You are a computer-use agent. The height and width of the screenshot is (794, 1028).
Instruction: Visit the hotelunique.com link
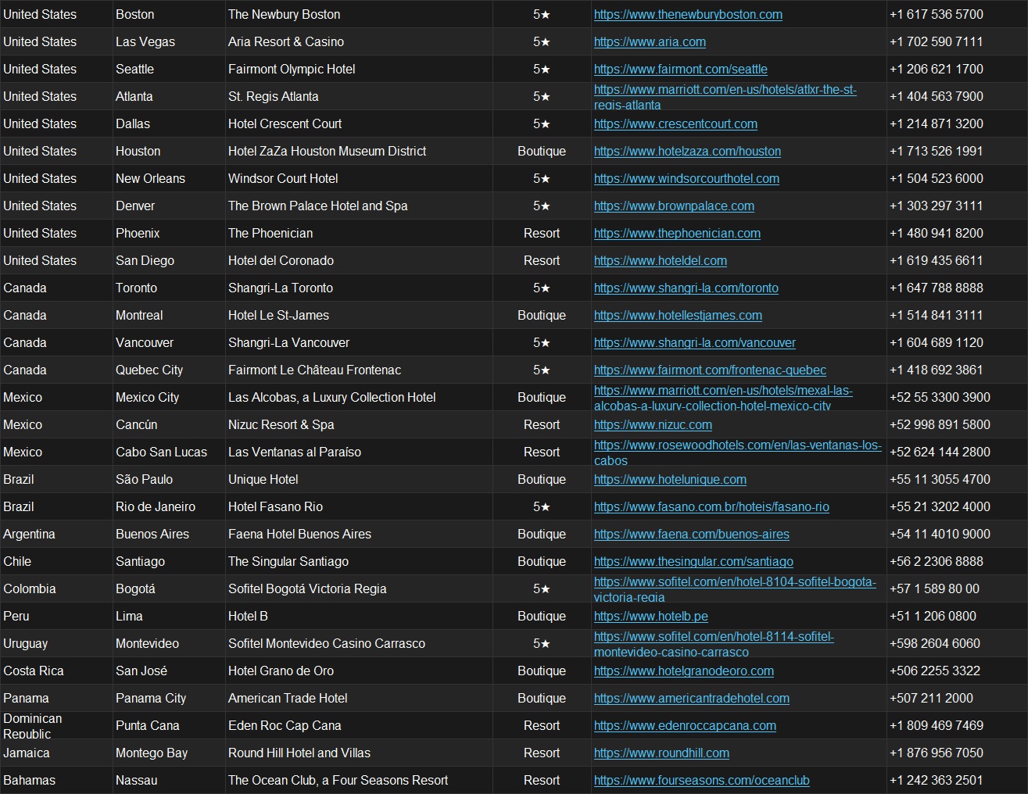click(670, 479)
